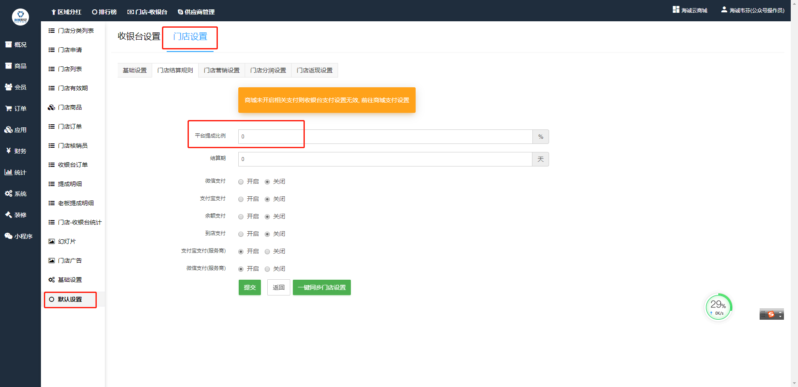Switch to 基础设置 tab
This screenshot has width=798, height=387.
coord(135,70)
